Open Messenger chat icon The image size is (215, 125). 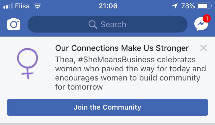(x=201, y=24)
